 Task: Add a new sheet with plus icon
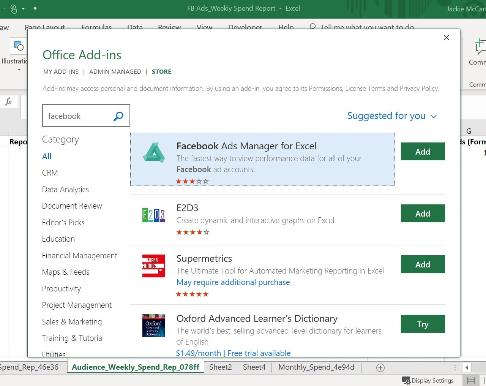(x=380, y=367)
